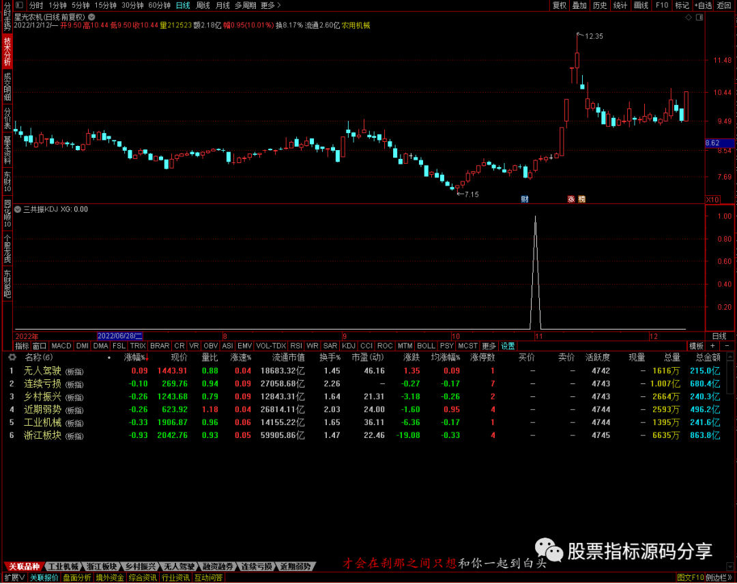This screenshot has width=737, height=584.
Task: Expand the 更多 periods menu at top
Action: click(x=270, y=5)
